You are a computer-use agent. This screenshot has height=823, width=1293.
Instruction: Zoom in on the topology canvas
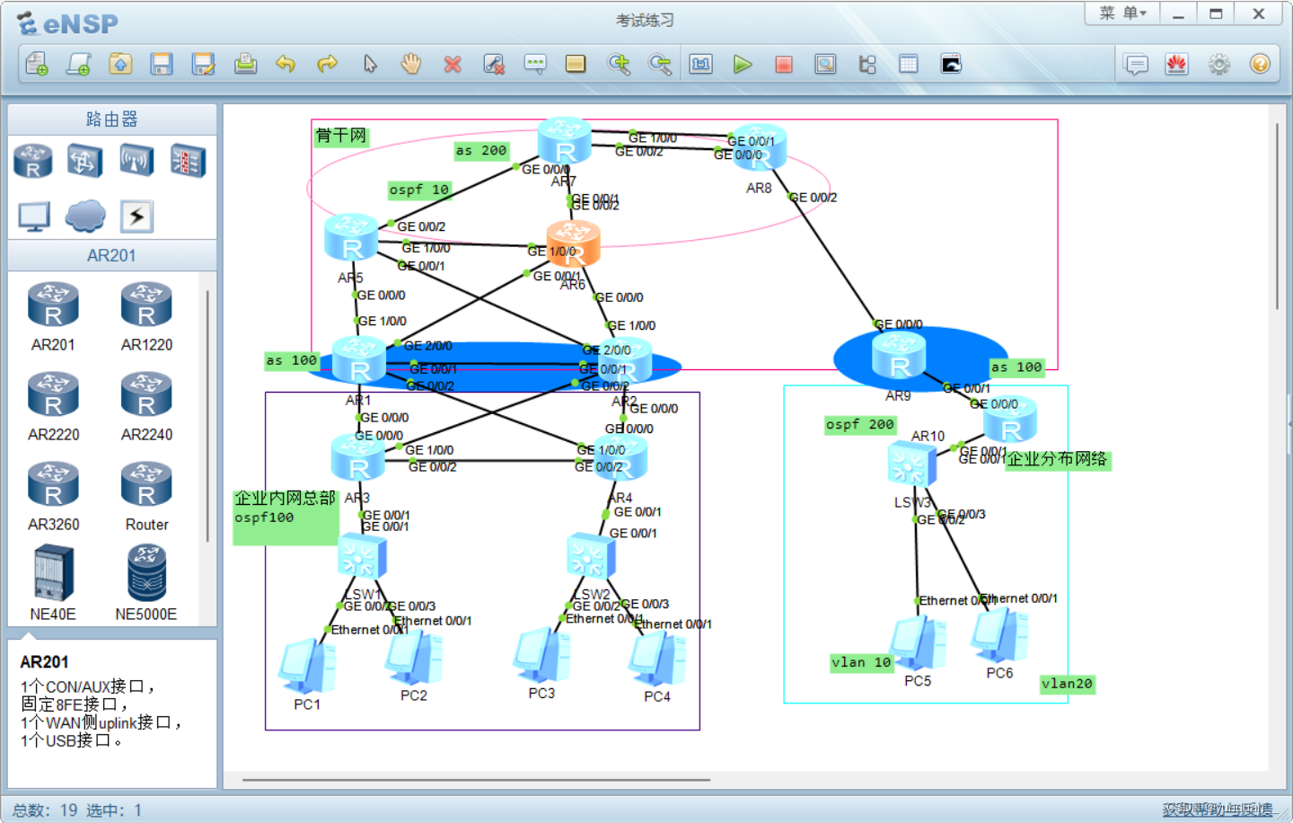[x=619, y=64]
